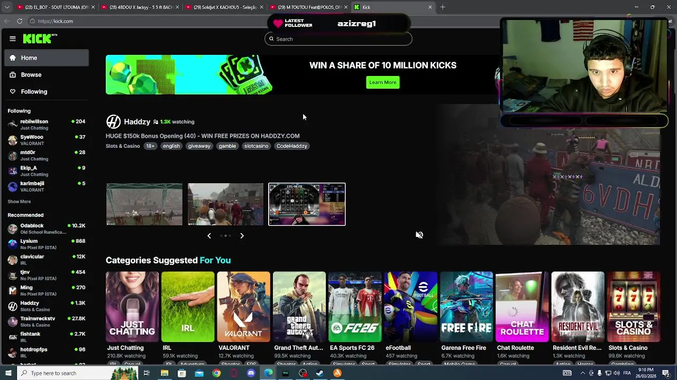Open rebiiwillson in the Following list
The width and height of the screenshot is (677, 380).
47,125
